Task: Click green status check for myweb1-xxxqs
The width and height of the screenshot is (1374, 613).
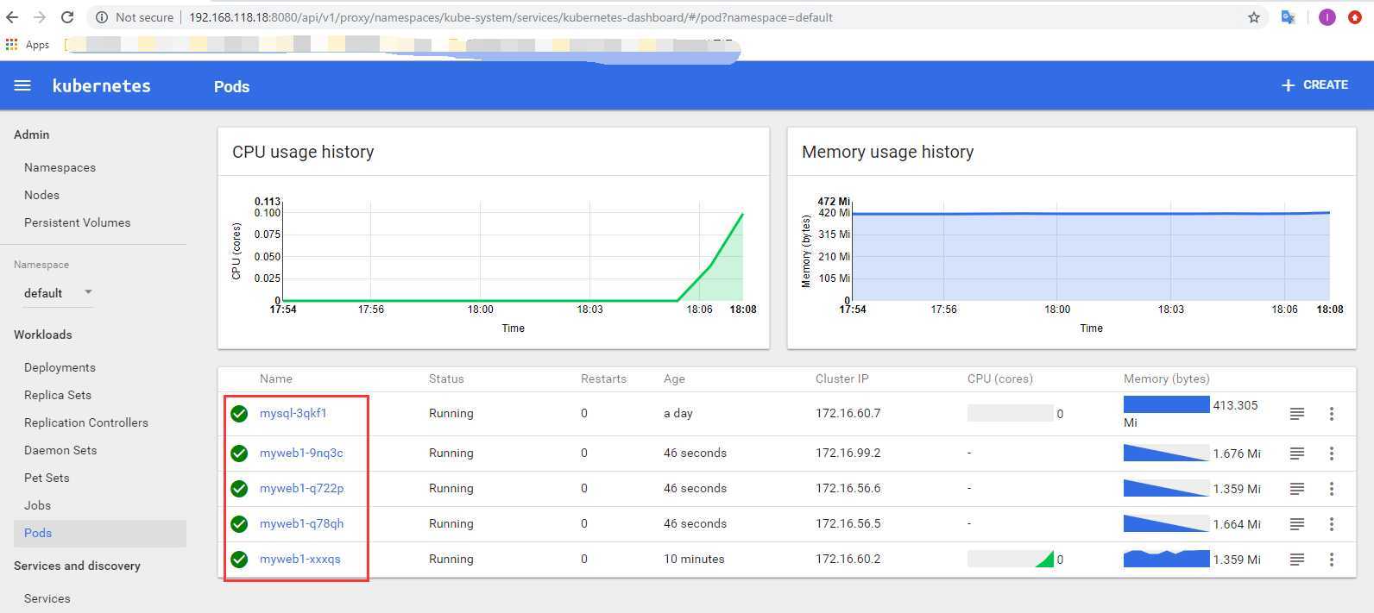Action: point(239,560)
